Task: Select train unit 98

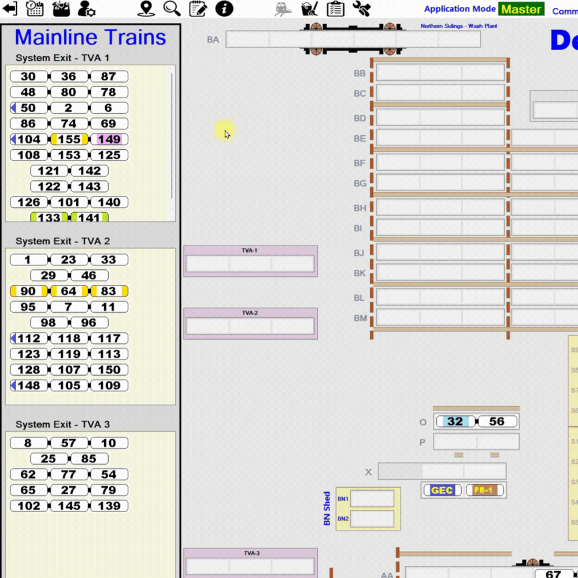Action: click(x=49, y=323)
